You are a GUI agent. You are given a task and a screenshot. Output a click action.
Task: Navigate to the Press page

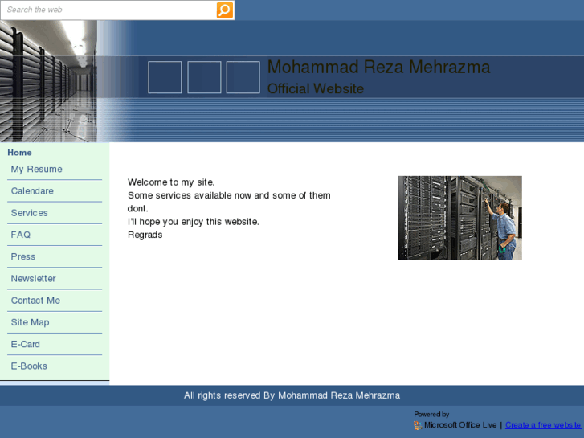pos(23,257)
